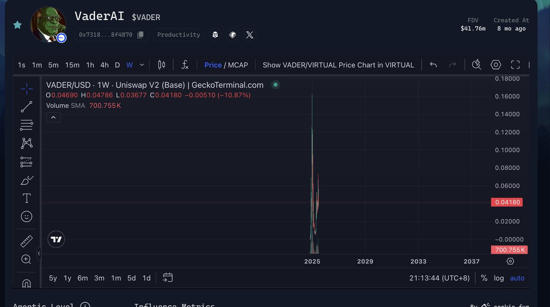This screenshot has width=550, height=307.
Task: Select the 4h timeframe
Action: [104, 65]
